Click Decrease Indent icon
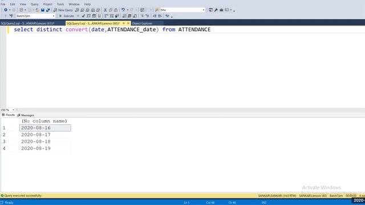The width and height of the screenshot is (365, 205). [x=155, y=16]
